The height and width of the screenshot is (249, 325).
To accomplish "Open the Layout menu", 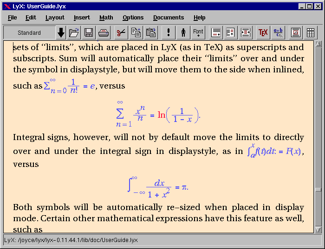I will point(55,18).
